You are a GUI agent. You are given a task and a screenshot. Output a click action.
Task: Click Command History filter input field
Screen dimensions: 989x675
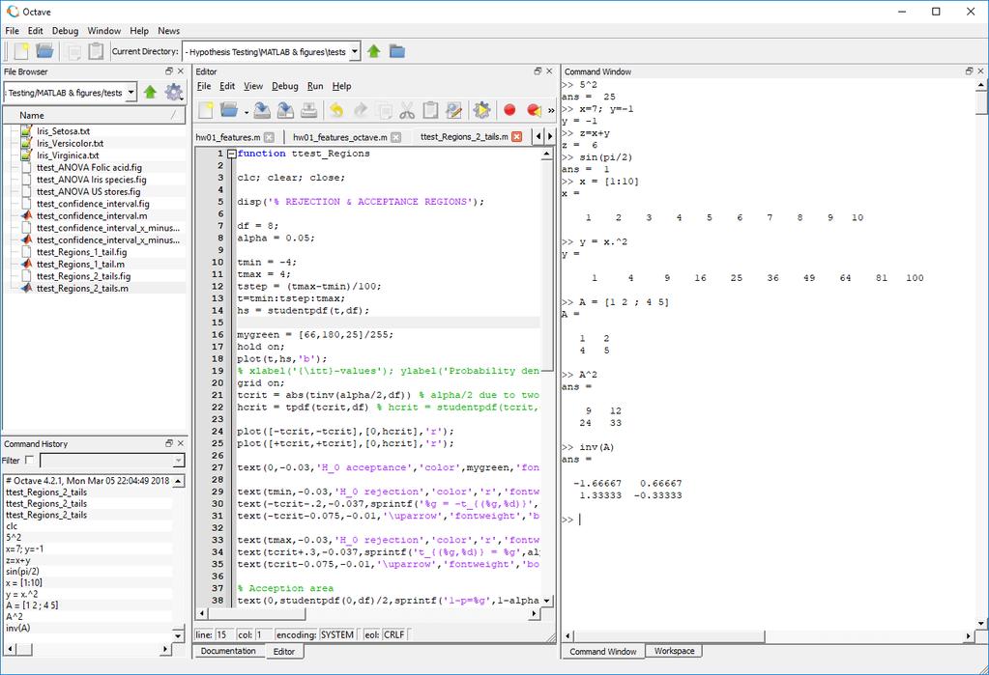tap(106, 460)
